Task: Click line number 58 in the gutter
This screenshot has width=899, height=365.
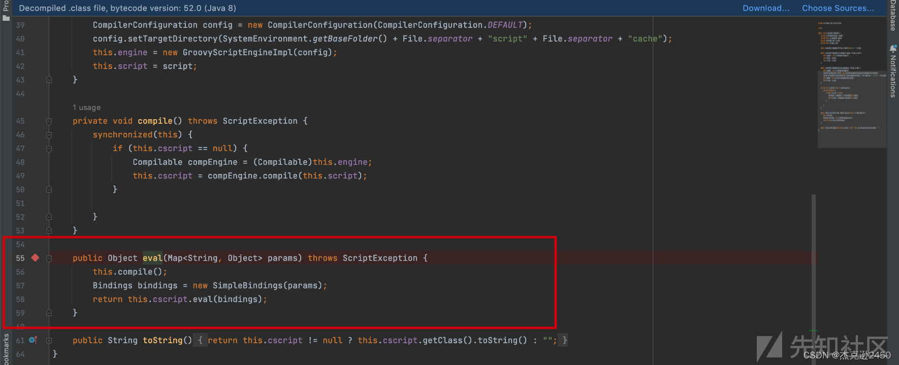Action: (x=20, y=299)
